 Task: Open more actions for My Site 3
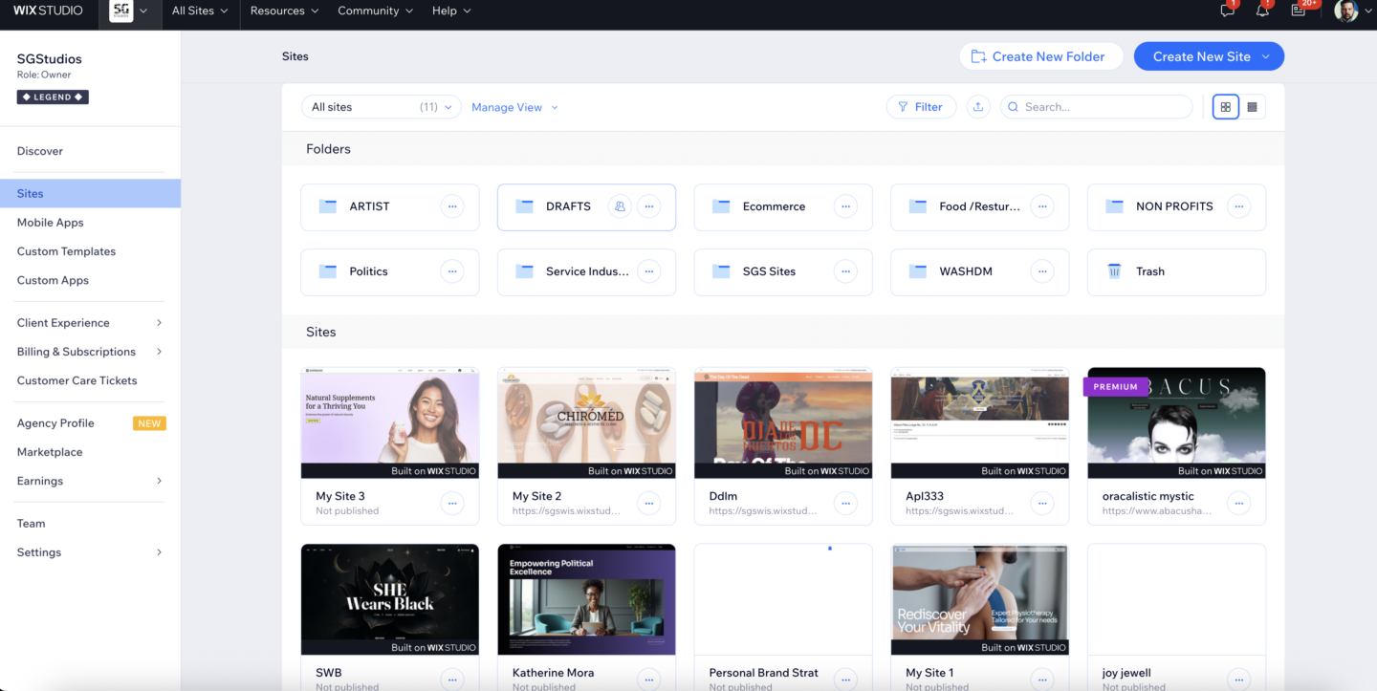click(x=452, y=503)
